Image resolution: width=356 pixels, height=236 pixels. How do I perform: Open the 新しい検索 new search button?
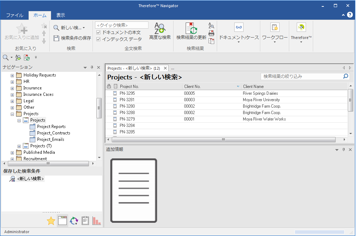[69, 28]
